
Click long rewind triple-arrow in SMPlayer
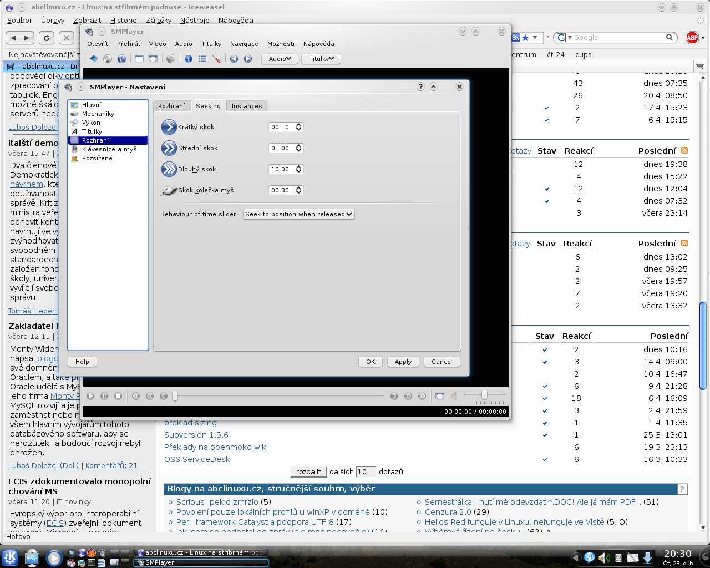(x=136, y=396)
